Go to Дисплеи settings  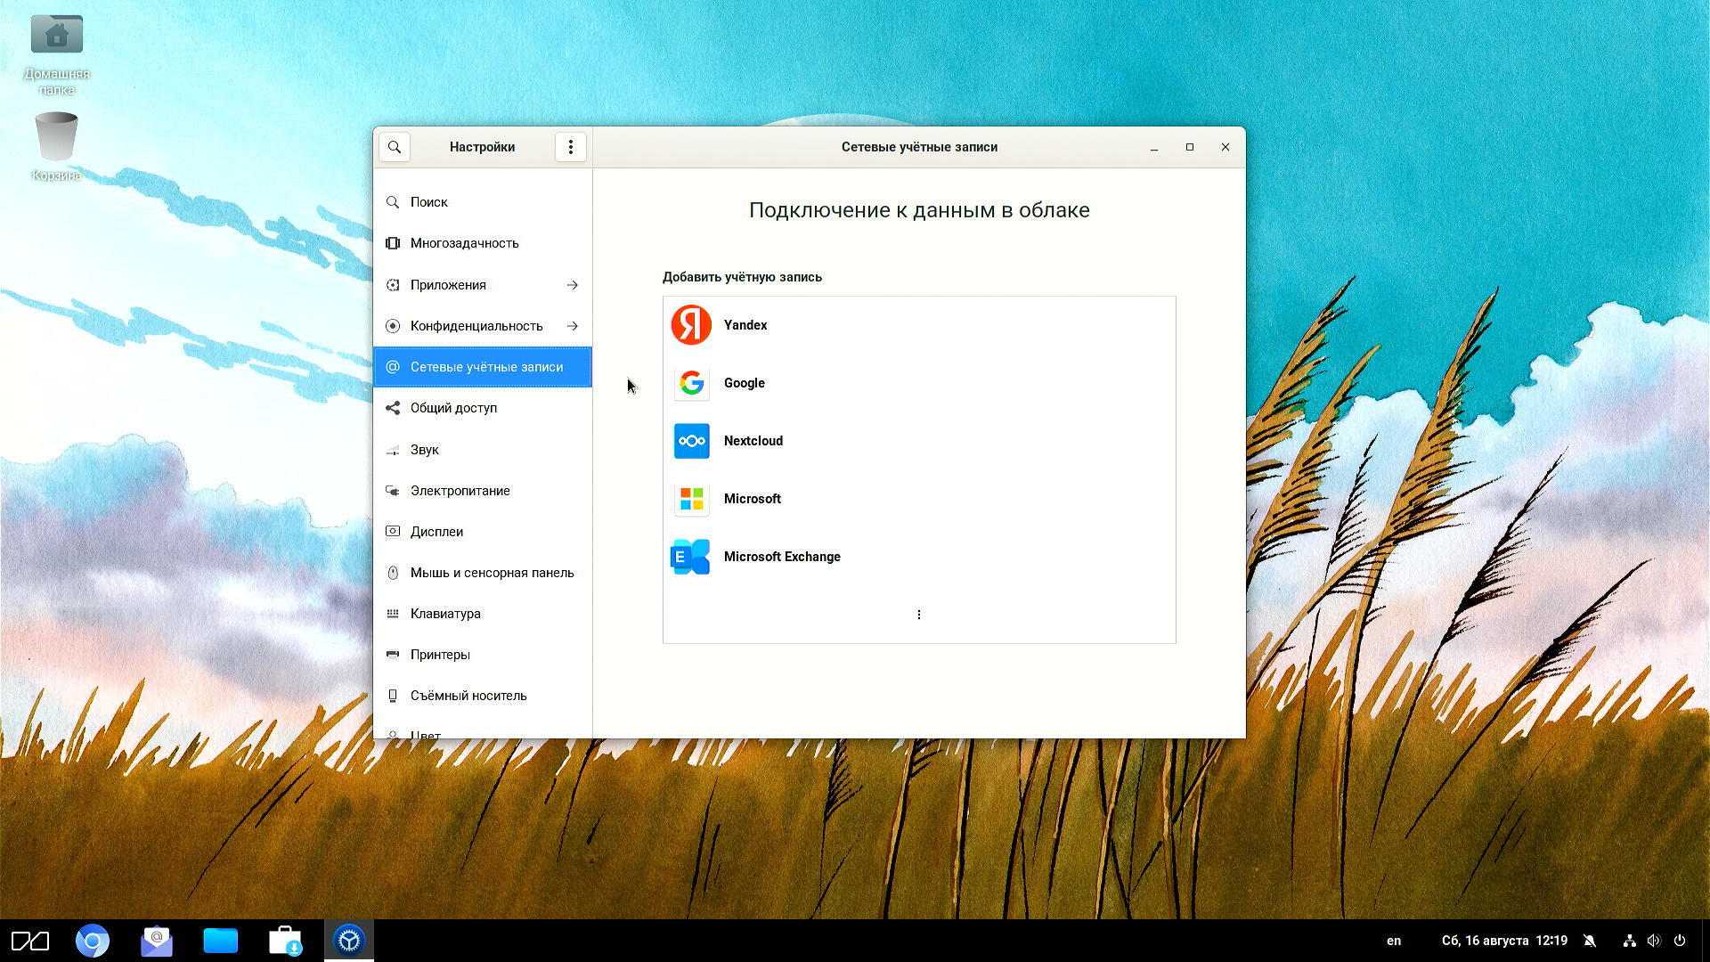436,532
